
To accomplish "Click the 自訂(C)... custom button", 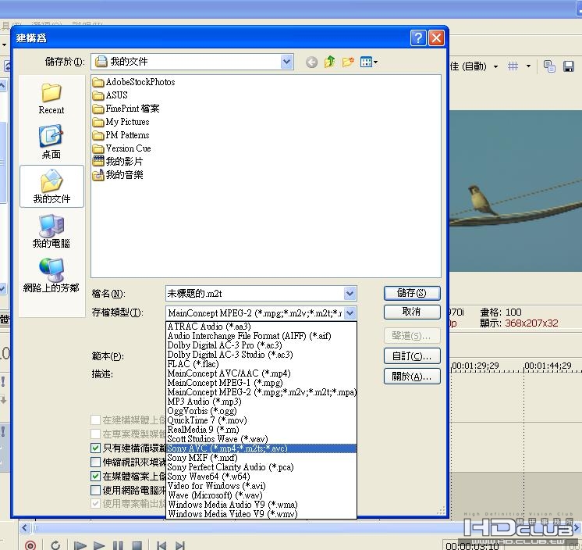I will (412, 356).
